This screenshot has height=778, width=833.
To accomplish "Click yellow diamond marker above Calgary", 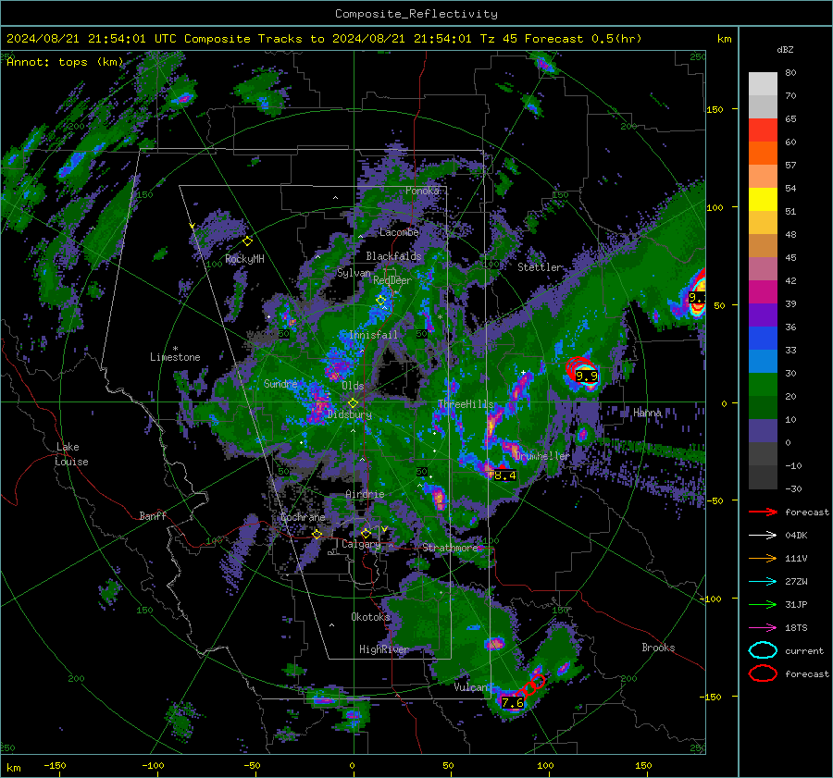I will pos(366,533).
